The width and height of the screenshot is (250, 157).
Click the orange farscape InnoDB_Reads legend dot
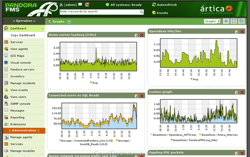[x=116, y=140]
